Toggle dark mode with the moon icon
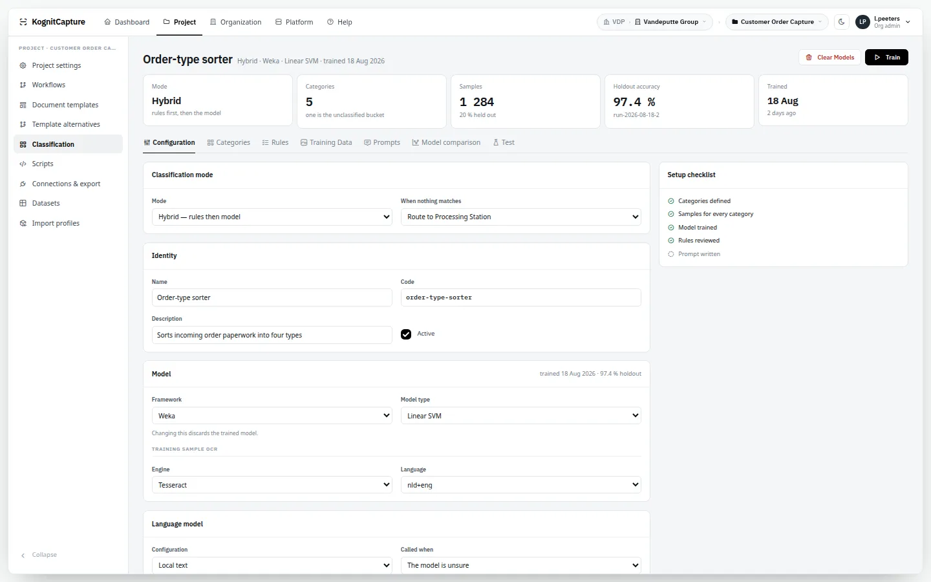Screen dimensions: 931x582 [842, 22]
